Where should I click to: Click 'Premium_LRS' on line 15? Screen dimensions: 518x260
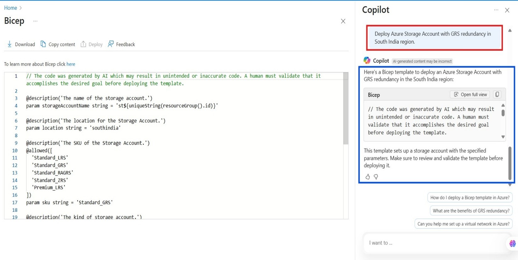coord(48,188)
